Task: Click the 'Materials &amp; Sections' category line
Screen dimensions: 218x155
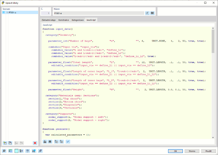Action: pyautogui.click(x=72, y=96)
